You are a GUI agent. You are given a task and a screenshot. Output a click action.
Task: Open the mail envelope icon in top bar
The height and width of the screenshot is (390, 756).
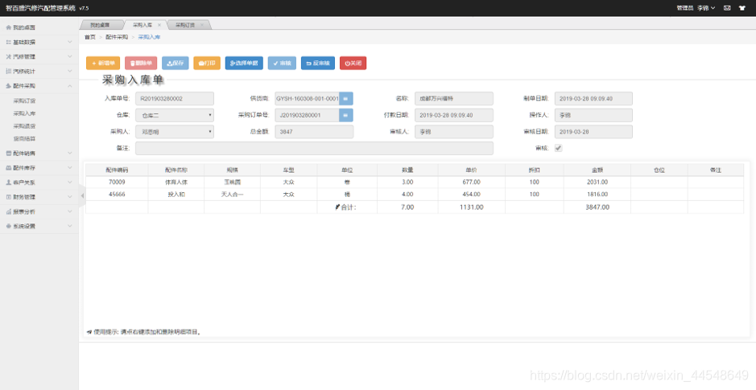(x=727, y=8)
